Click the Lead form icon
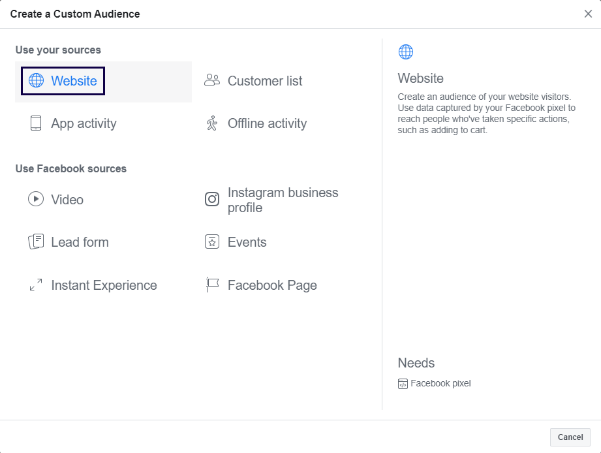Screen dimensions: 601x453 tap(36, 242)
